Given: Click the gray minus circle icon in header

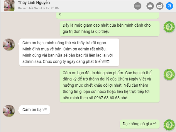Looking at the screenshot, I should click(138, 6).
